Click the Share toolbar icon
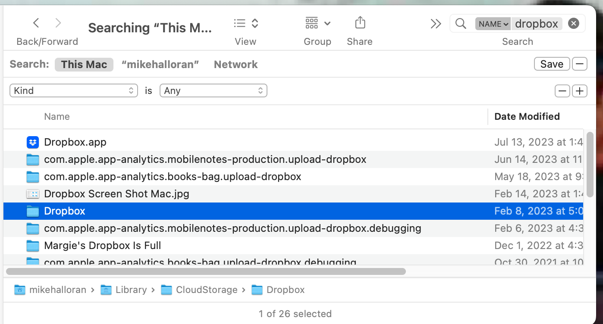 360,23
